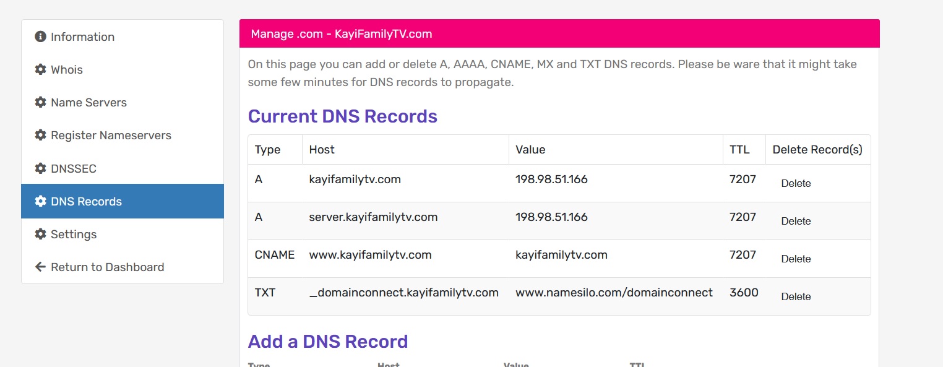The image size is (943, 367).
Task: Click the gear icon beside Name Servers
Action: [x=41, y=102]
